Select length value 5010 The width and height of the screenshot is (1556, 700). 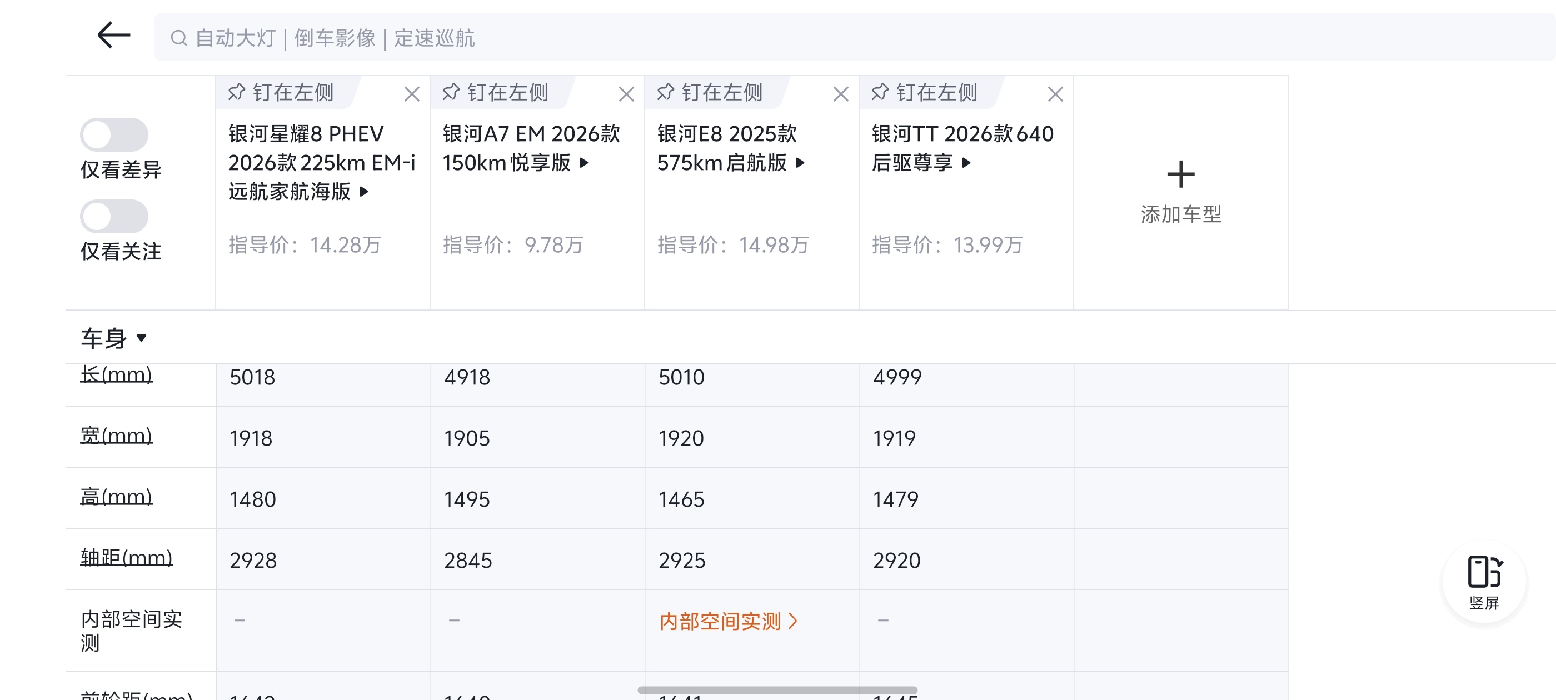pyautogui.click(x=681, y=378)
